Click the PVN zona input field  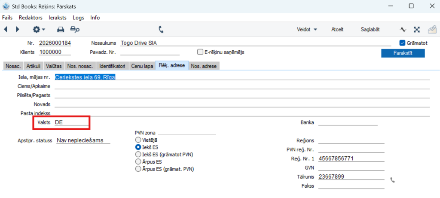(186, 132)
